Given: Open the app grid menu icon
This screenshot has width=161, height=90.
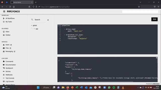Looking at the screenshot, I should tap(4, 11).
